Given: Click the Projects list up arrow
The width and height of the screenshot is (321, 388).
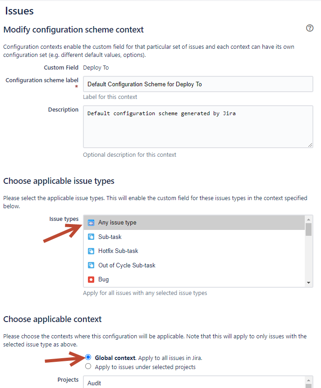Looking at the screenshot, I should pyautogui.click(x=308, y=380).
